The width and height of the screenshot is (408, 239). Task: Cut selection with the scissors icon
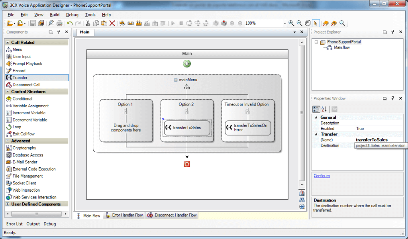coord(88,24)
